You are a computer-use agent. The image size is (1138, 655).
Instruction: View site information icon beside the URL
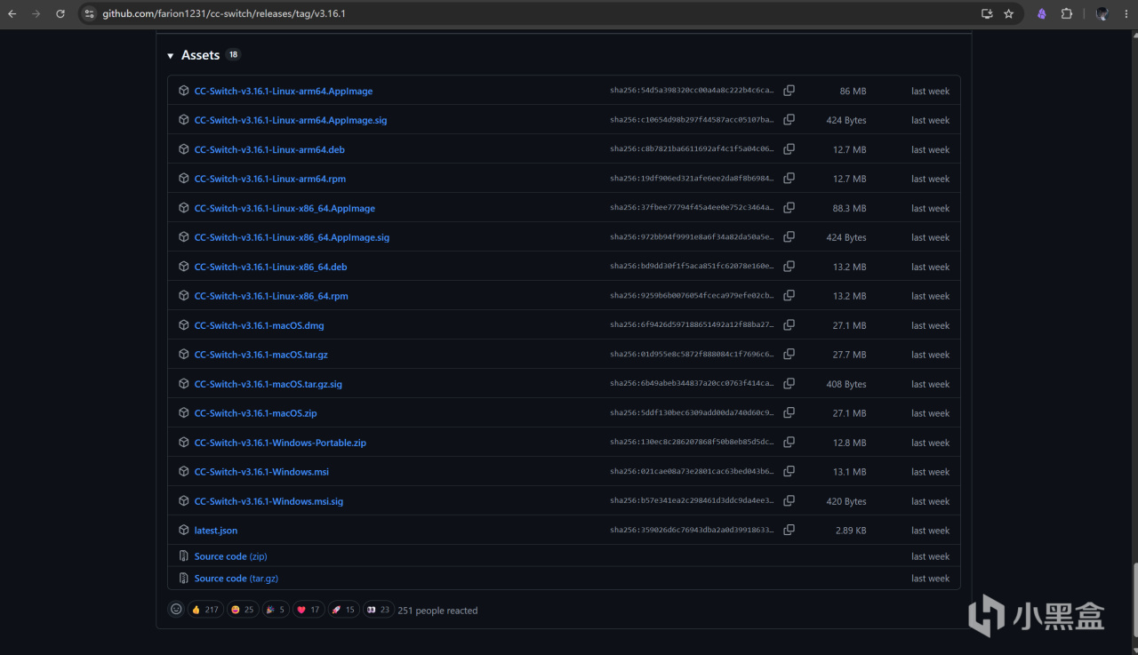(88, 14)
